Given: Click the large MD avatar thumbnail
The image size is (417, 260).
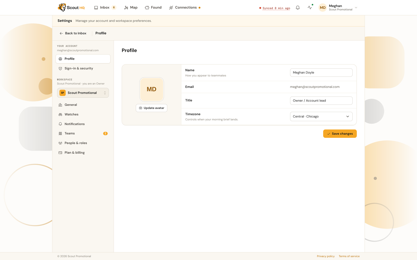Looking at the screenshot, I should click(152, 89).
